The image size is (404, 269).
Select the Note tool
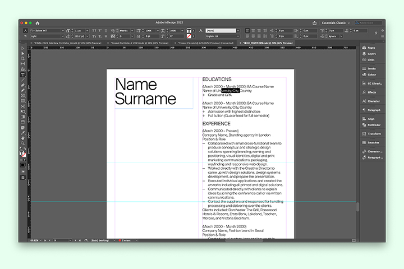(22, 128)
